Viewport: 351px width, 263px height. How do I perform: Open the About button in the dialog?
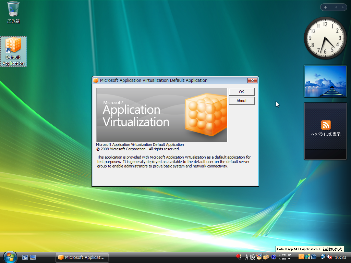(x=242, y=101)
